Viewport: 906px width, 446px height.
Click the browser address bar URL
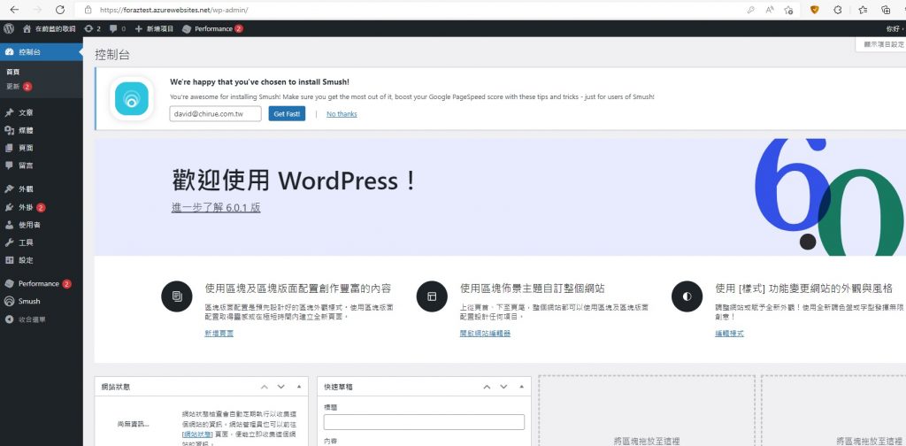174,10
